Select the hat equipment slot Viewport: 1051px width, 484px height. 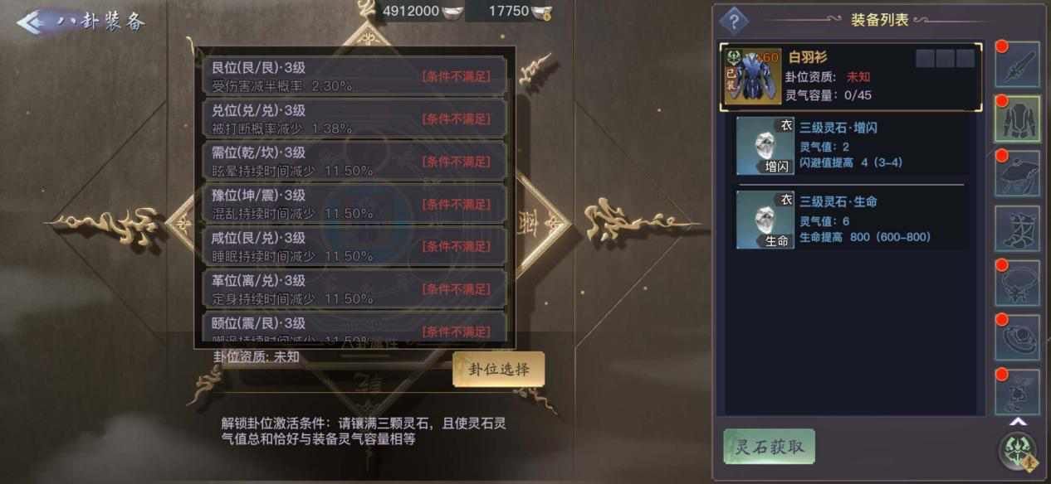[1017, 174]
